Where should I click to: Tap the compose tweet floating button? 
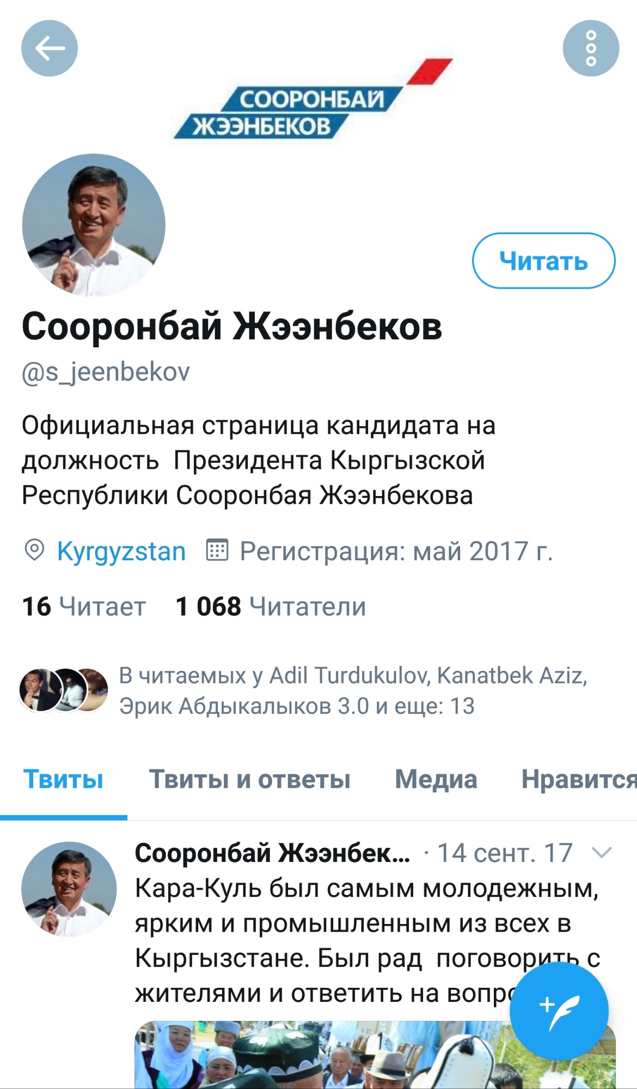point(559,1011)
